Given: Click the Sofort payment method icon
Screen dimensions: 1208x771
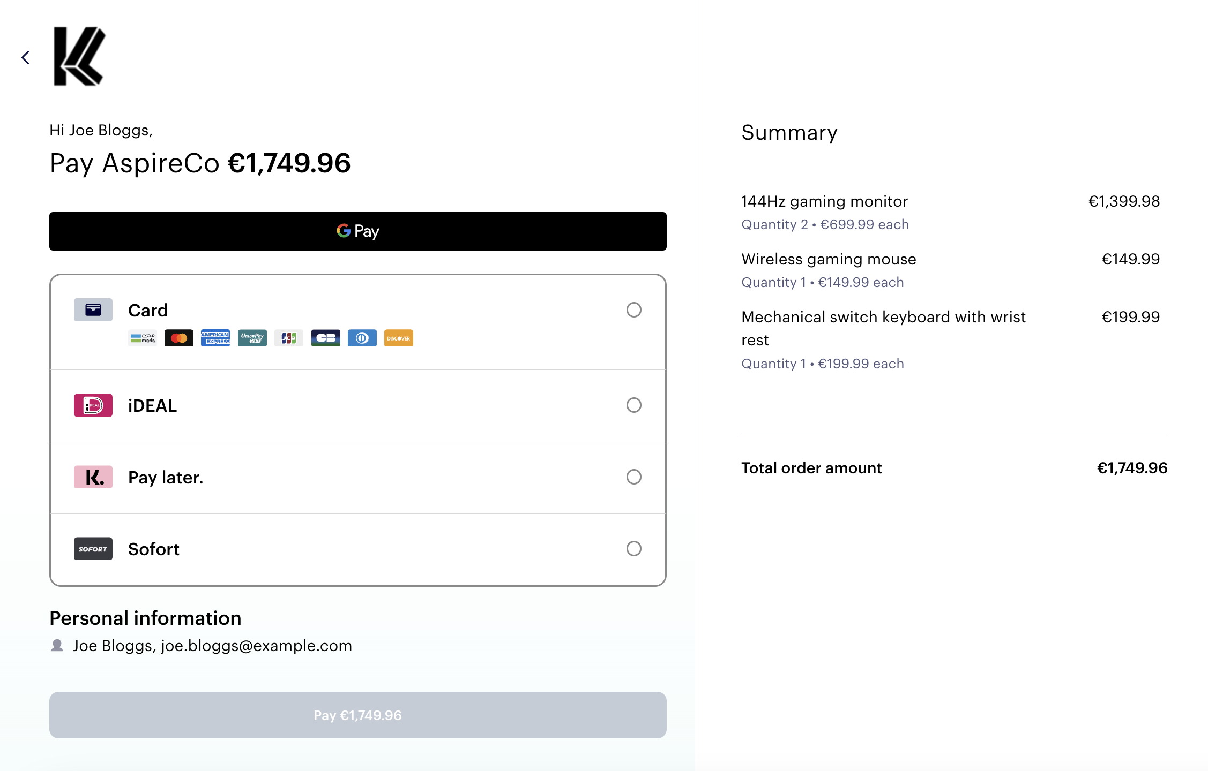Looking at the screenshot, I should point(93,549).
